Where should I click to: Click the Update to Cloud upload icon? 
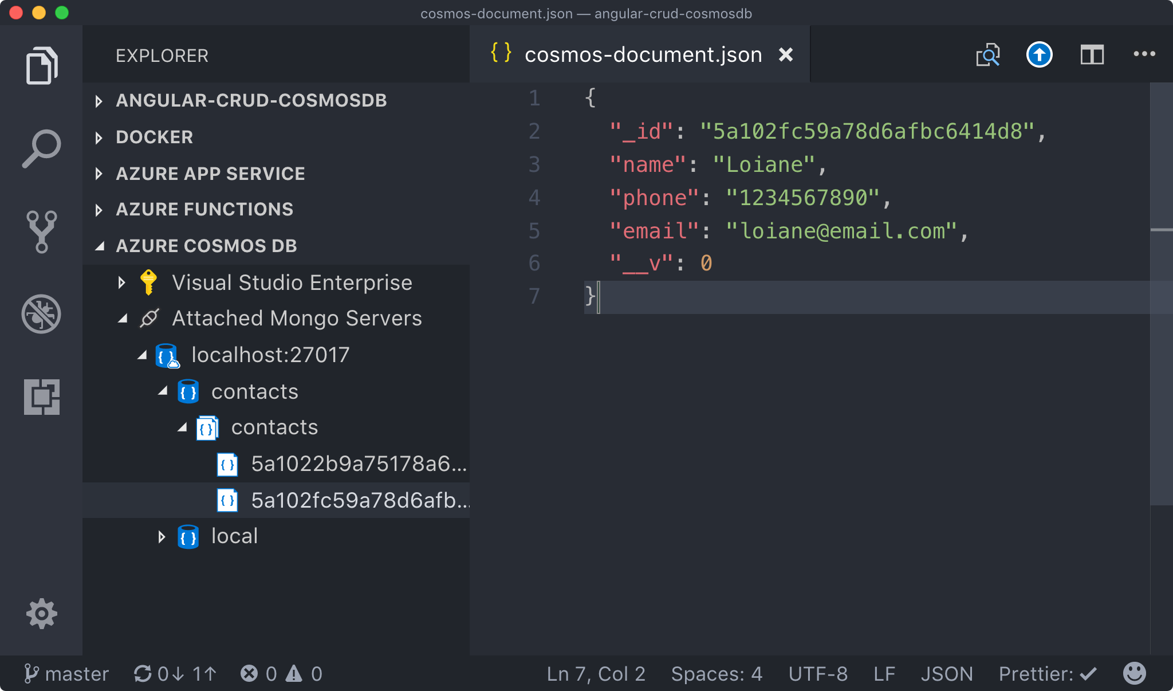tap(1039, 55)
